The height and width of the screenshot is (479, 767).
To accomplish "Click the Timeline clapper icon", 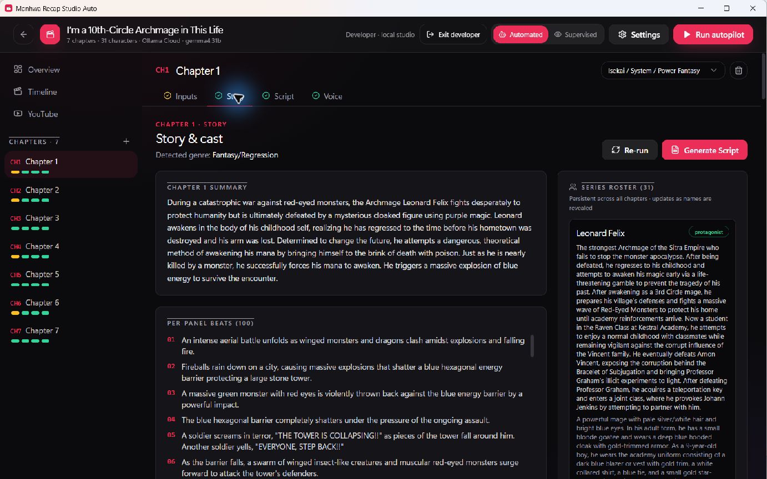I will coord(18,91).
